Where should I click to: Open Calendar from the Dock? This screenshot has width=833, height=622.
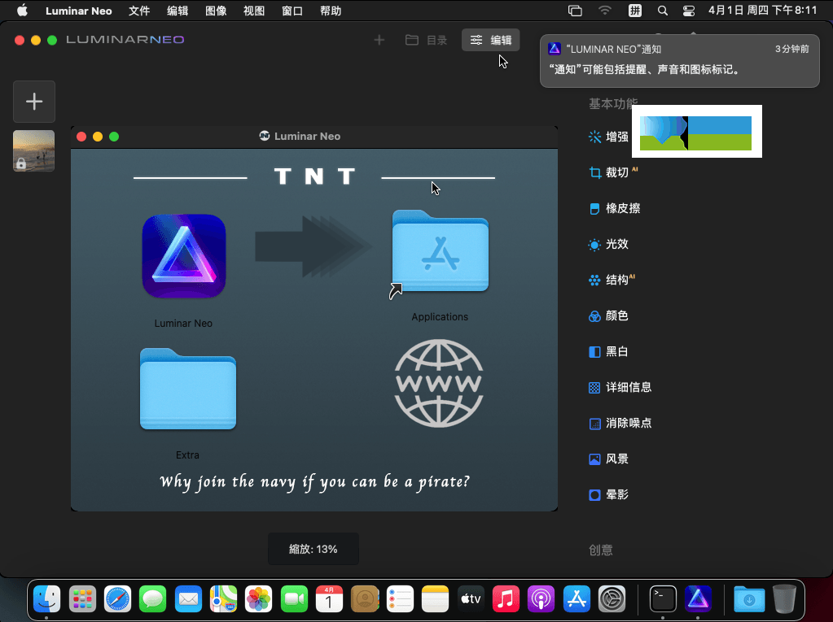(x=330, y=599)
